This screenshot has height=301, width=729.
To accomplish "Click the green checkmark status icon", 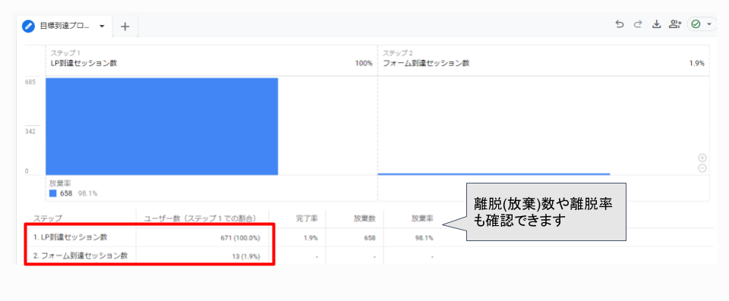I will point(696,24).
